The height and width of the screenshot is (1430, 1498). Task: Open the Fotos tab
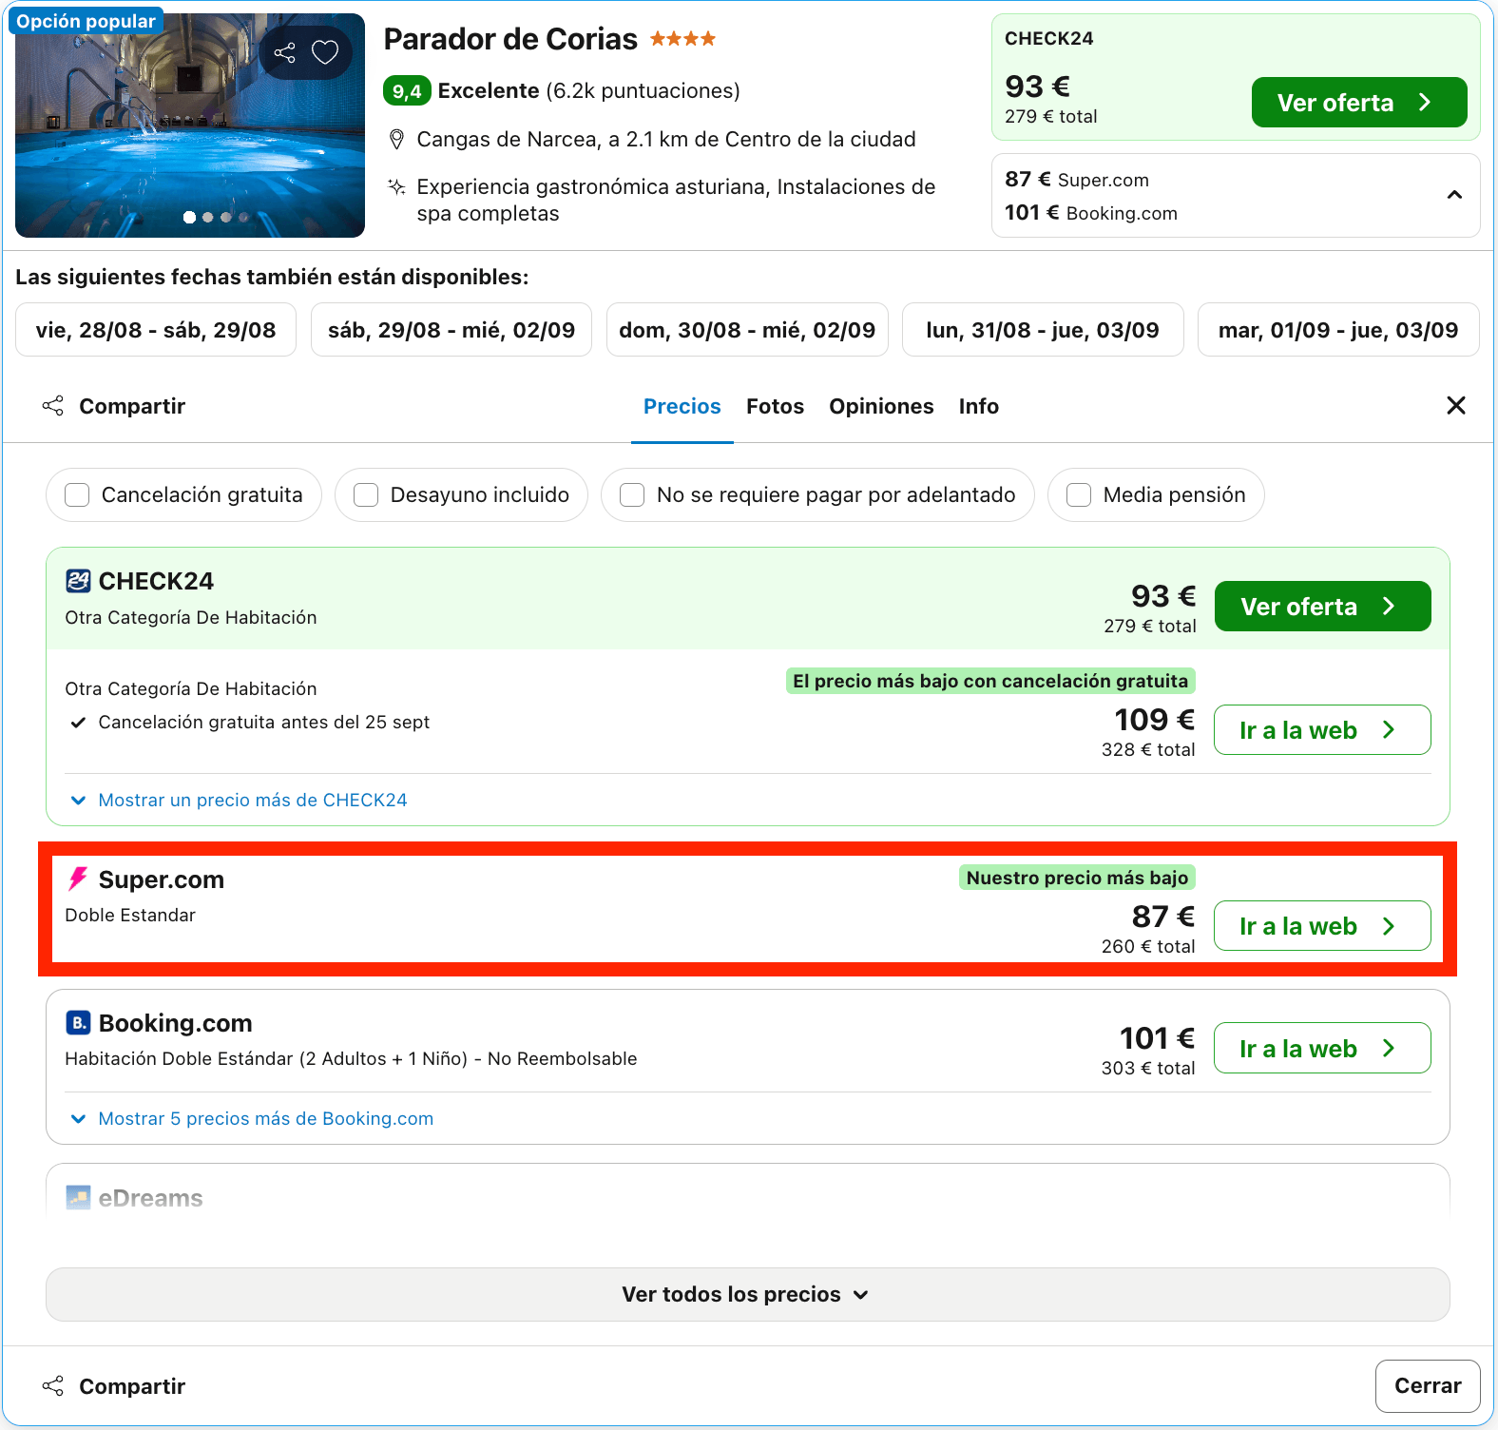click(x=775, y=407)
